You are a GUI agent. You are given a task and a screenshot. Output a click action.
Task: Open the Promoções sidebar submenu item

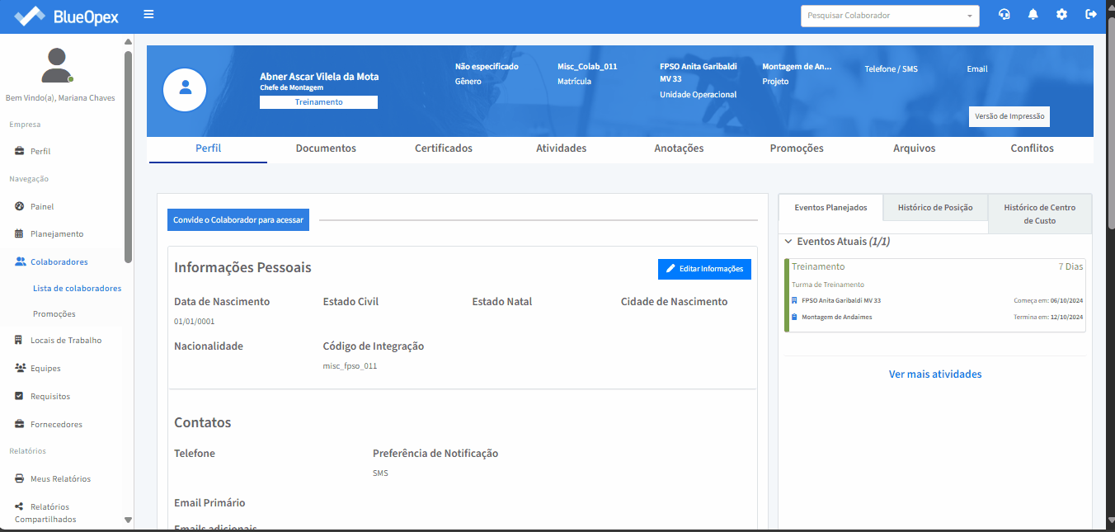click(x=54, y=314)
